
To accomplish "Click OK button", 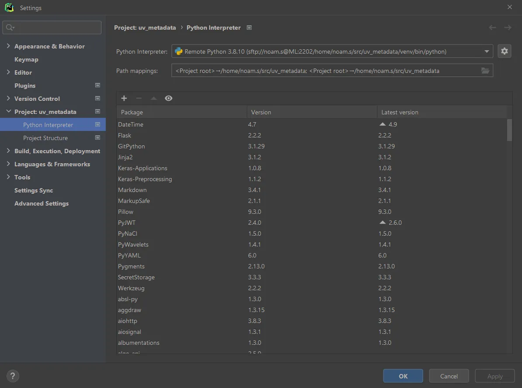I will click(x=403, y=376).
